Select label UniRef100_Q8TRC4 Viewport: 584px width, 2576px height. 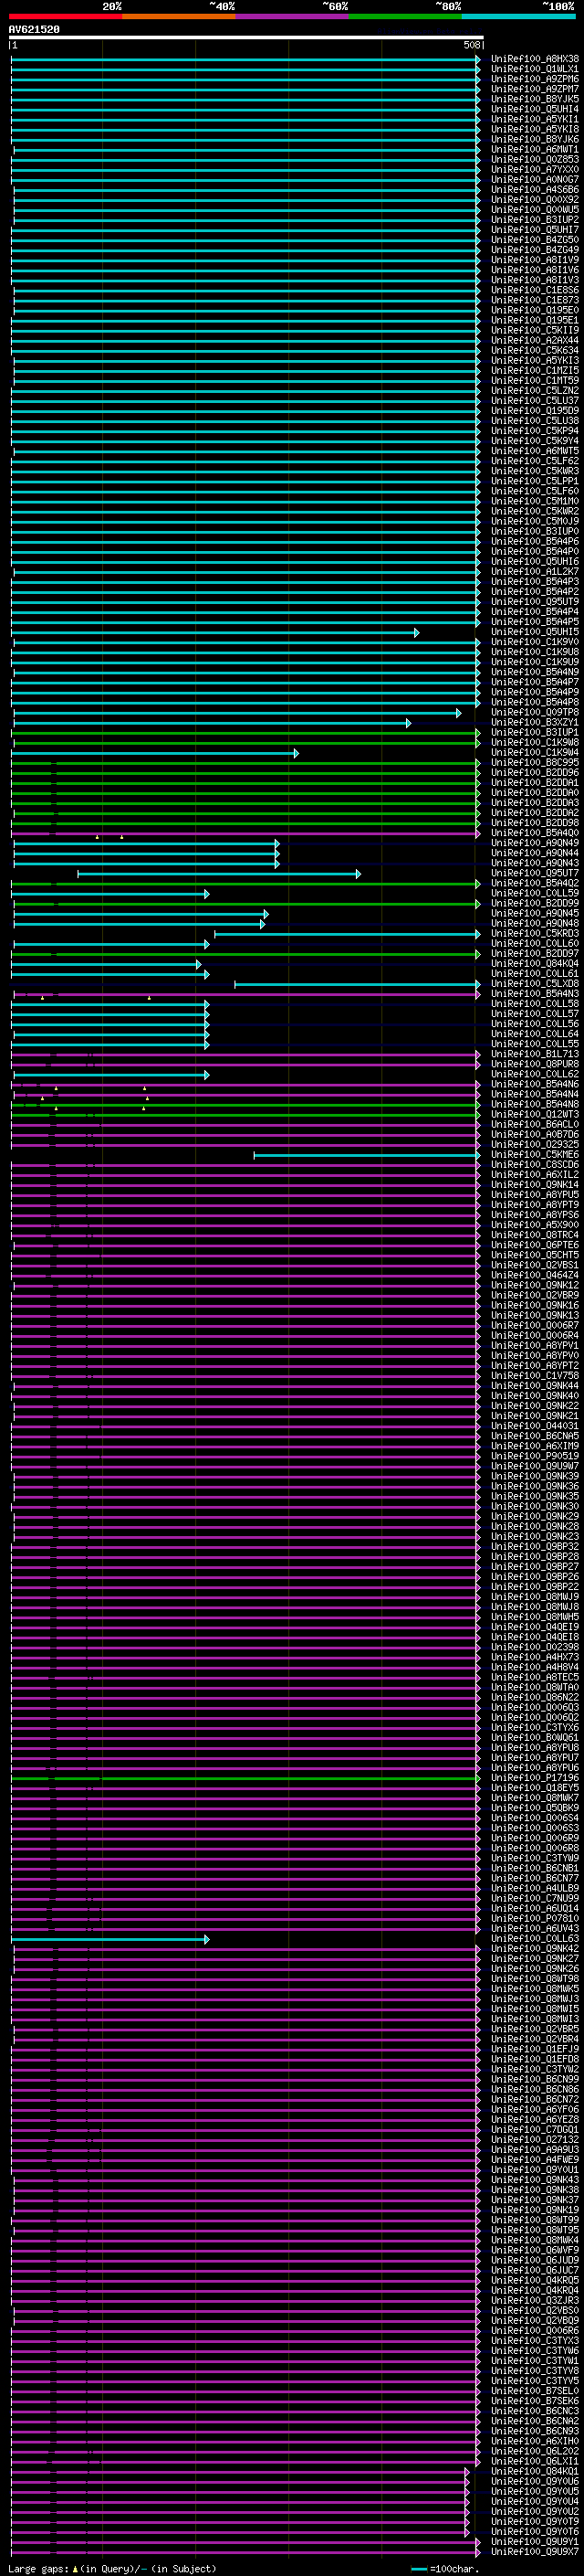click(534, 1236)
